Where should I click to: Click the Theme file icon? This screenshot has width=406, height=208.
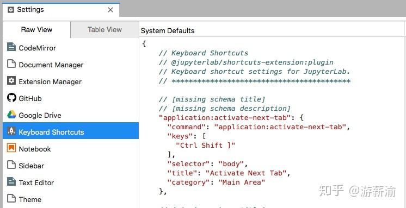coord(11,199)
